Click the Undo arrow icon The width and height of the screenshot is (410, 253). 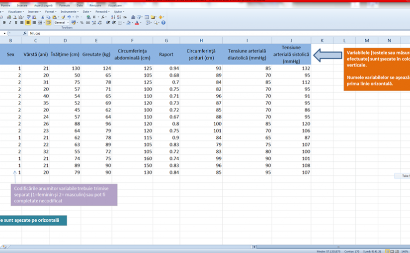point(70,17)
